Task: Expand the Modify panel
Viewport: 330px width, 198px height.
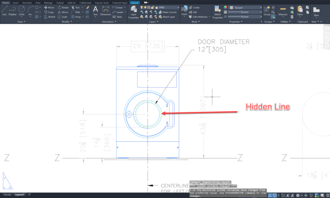Action: pos(67,21)
